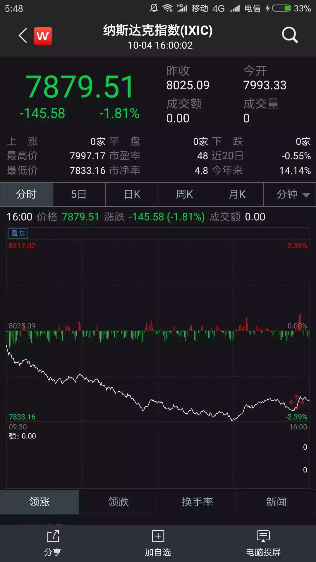Tap the 额: 0.00 volume label
The image size is (316, 562).
coord(22,436)
